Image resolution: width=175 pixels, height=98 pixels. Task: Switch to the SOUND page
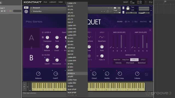120,22
